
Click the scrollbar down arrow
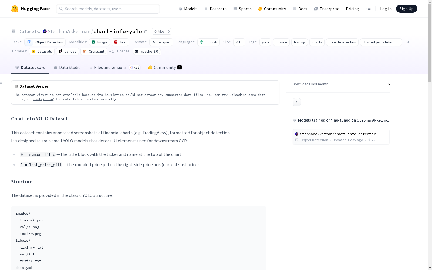(430, 268)
